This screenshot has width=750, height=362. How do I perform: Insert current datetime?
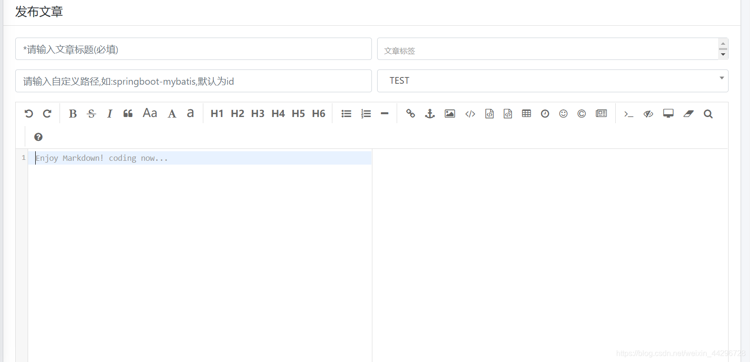(x=545, y=114)
